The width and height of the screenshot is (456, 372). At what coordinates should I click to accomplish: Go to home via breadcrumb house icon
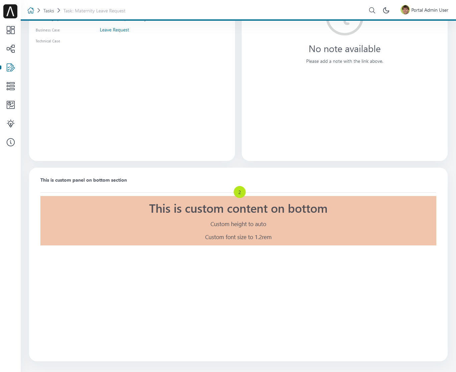31,10
